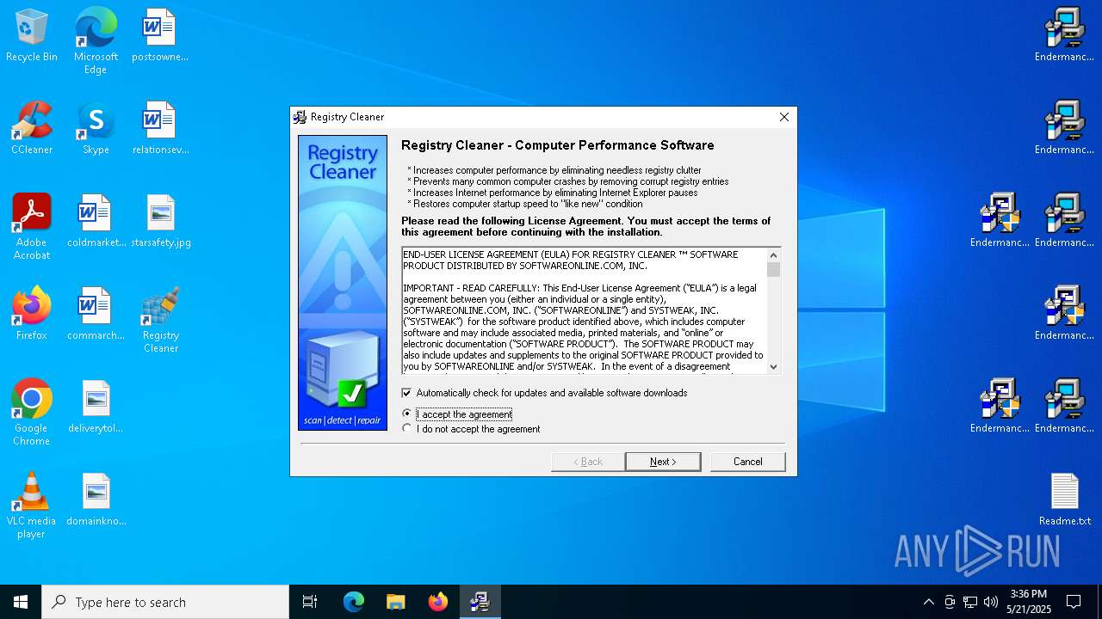Open the volume control tray icon
The height and width of the screenshot is (619, 1102).
[x=991, y=602]
